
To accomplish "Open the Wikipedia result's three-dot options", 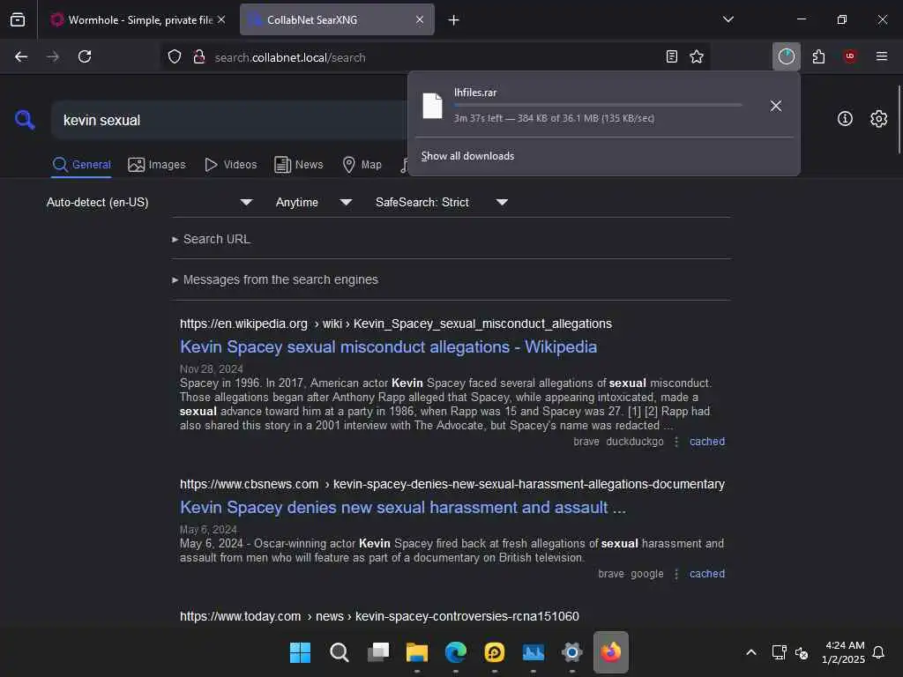I will point(676,442).
